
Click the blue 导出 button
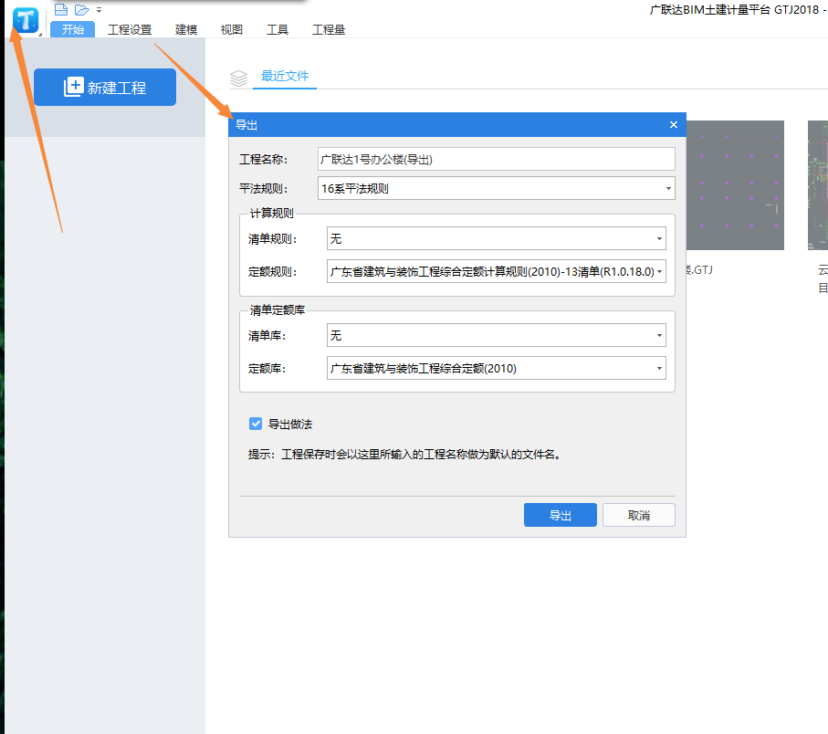pos(561,515)
